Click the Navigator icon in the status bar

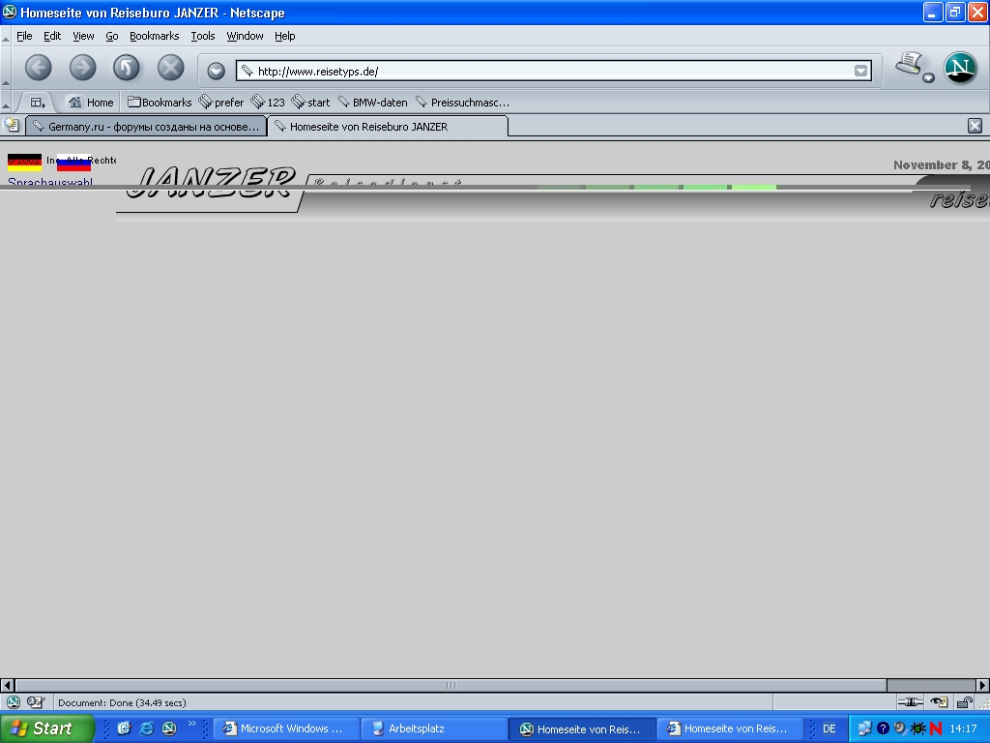14,702
